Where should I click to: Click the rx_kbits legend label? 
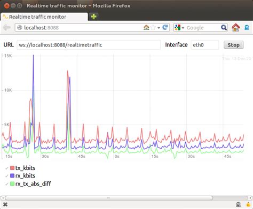pyautogui.click(x=25, y=176)
